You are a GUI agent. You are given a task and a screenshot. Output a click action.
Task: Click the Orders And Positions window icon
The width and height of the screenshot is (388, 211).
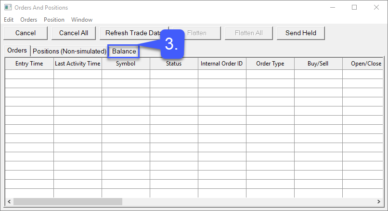[x=8, y=7]
